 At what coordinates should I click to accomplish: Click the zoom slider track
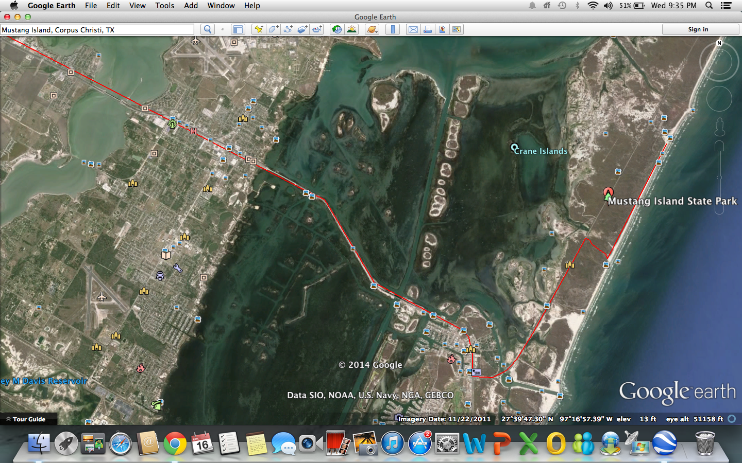[719, 177]
